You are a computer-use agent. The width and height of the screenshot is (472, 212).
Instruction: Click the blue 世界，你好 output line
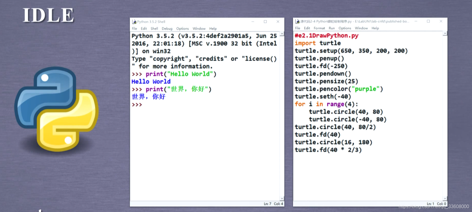click(x=148, y=97)
